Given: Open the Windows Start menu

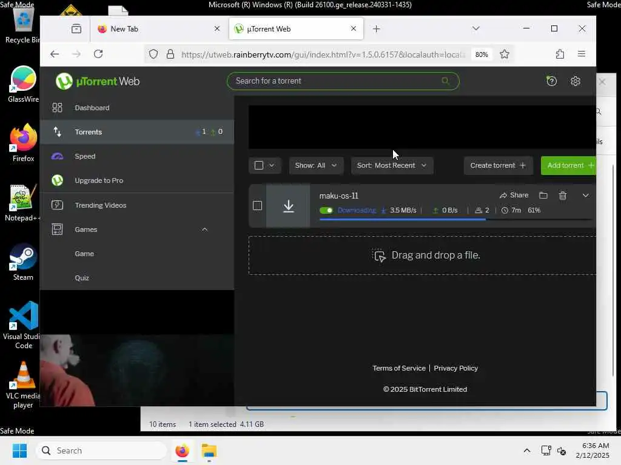Looking at the screenshot, I should (19, 450).
